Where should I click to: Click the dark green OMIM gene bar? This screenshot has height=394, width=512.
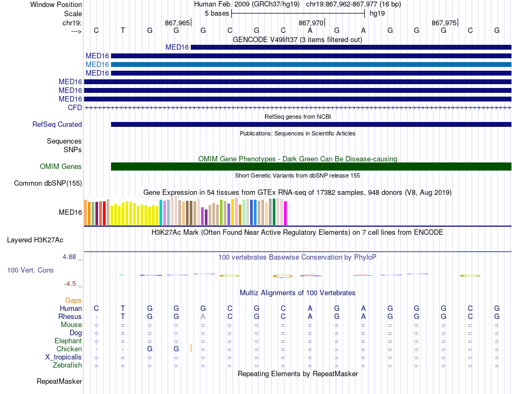click(311, 166)
